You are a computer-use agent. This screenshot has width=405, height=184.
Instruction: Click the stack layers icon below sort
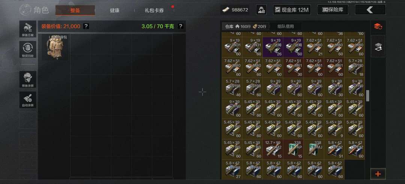coord(378,46)
